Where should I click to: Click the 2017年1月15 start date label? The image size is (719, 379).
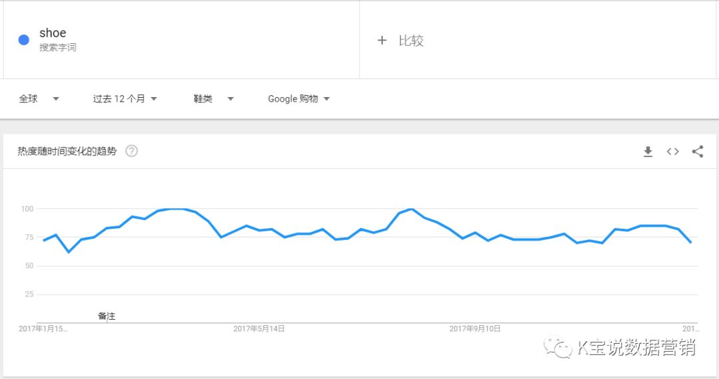[43, 328]
